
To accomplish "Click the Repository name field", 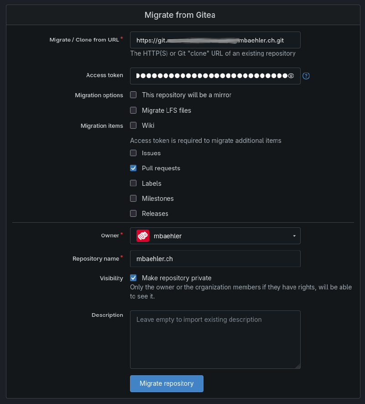I will [x=215, y=258].
